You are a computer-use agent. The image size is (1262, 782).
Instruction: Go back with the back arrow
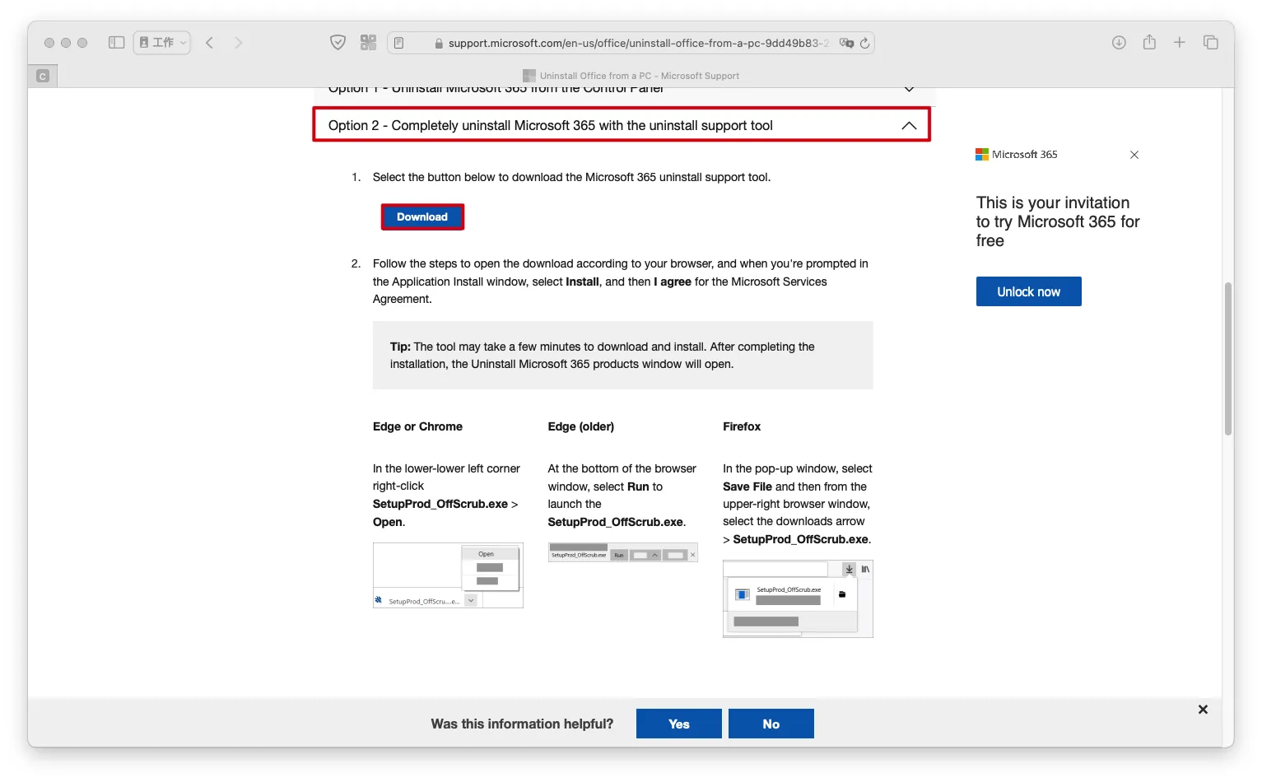coord(210,43)
